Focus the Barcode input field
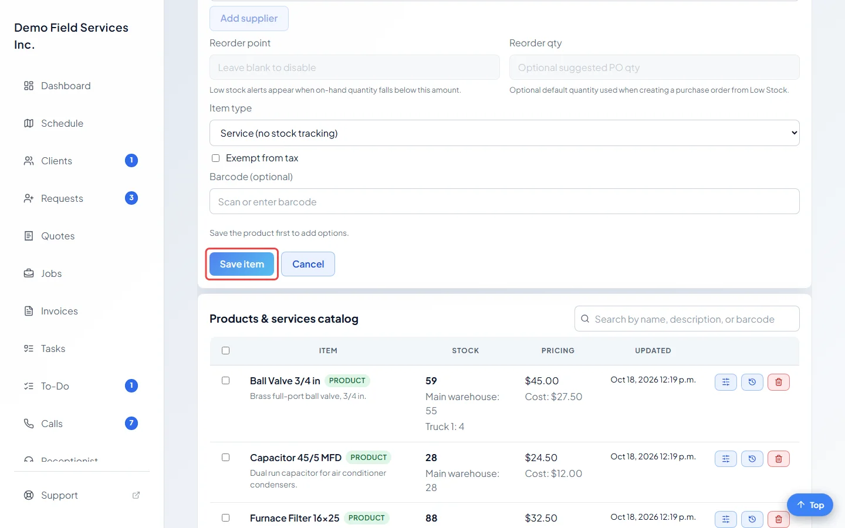The height and width of the screenshot is (528, 845). 505,201
